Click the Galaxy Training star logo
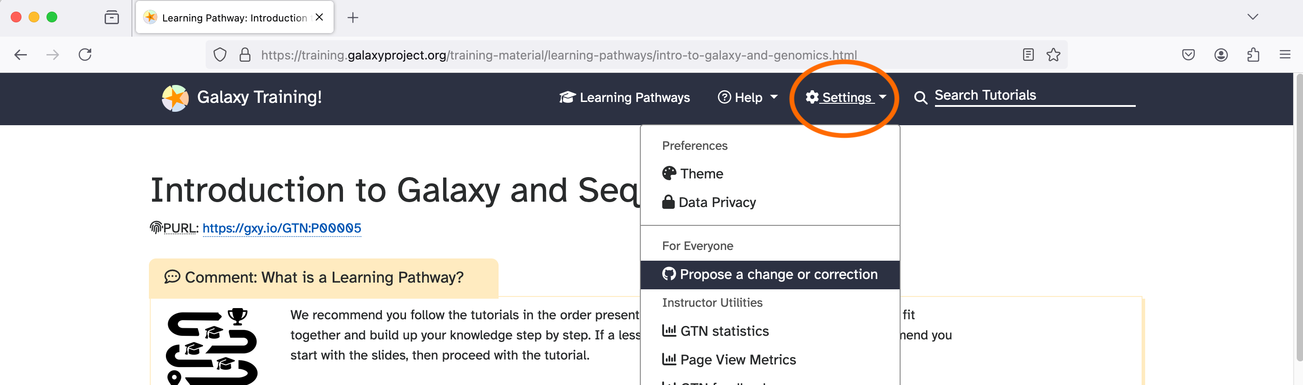 (x=175, y=97)
